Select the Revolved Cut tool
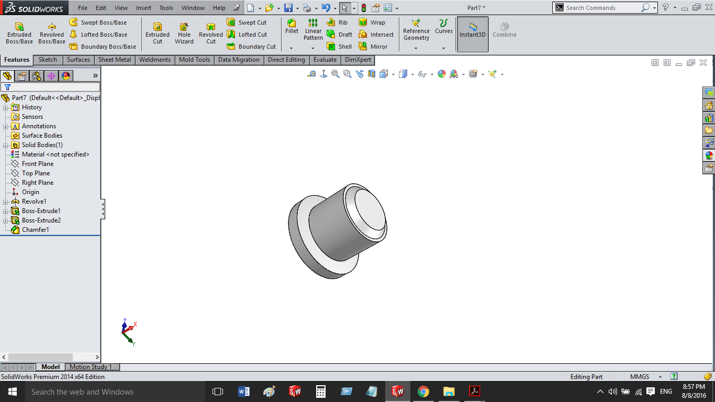 pos(211,33)
